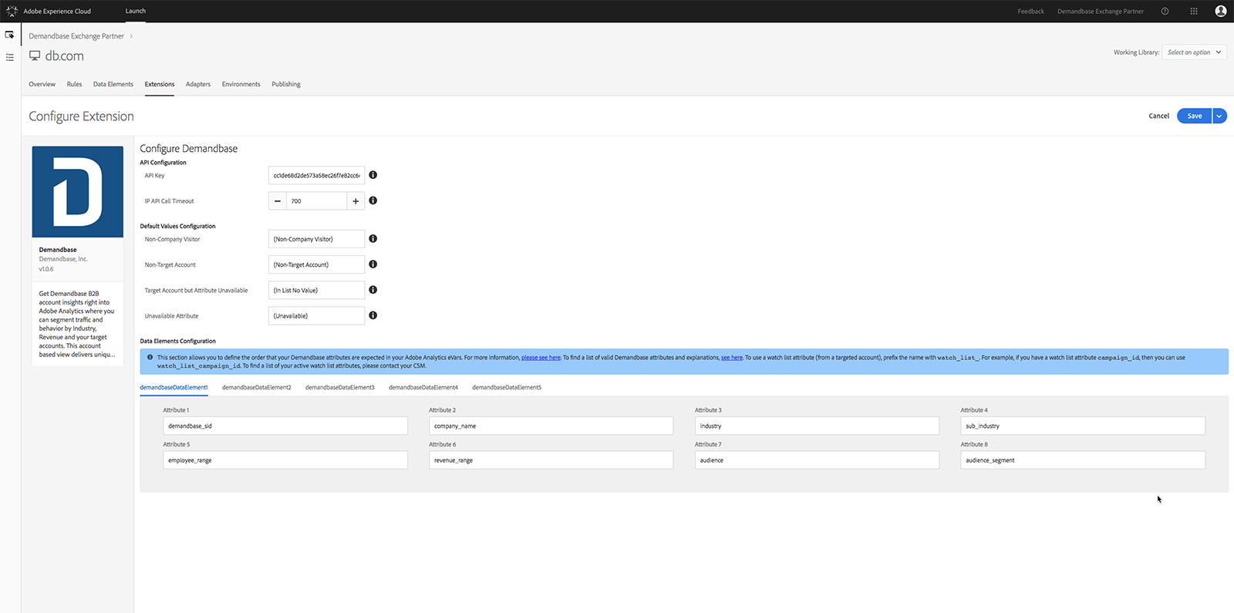Click the 'Configure Demandbase' heading
The image size is (1234, 613).
[188, 148]
